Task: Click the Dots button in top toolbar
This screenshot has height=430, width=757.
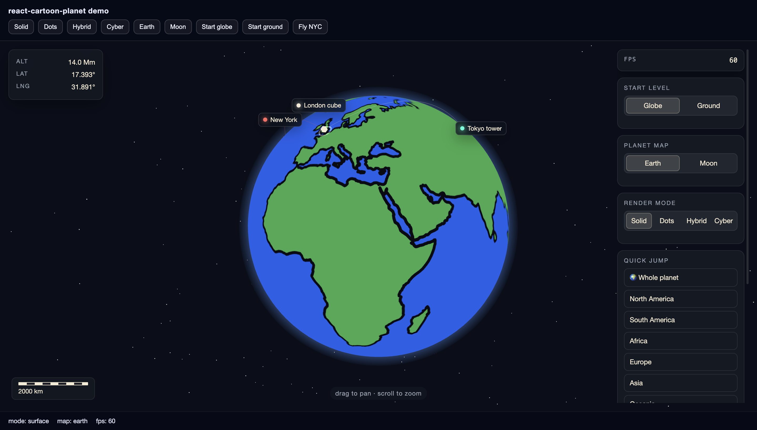Action: tap(50, 27)
